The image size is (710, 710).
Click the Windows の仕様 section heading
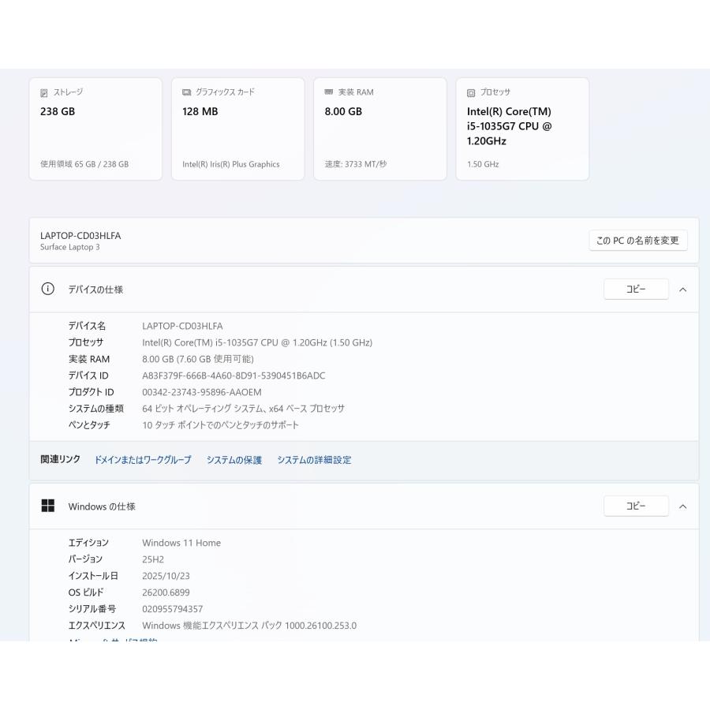pyautogui.click(x=102, y=506)
